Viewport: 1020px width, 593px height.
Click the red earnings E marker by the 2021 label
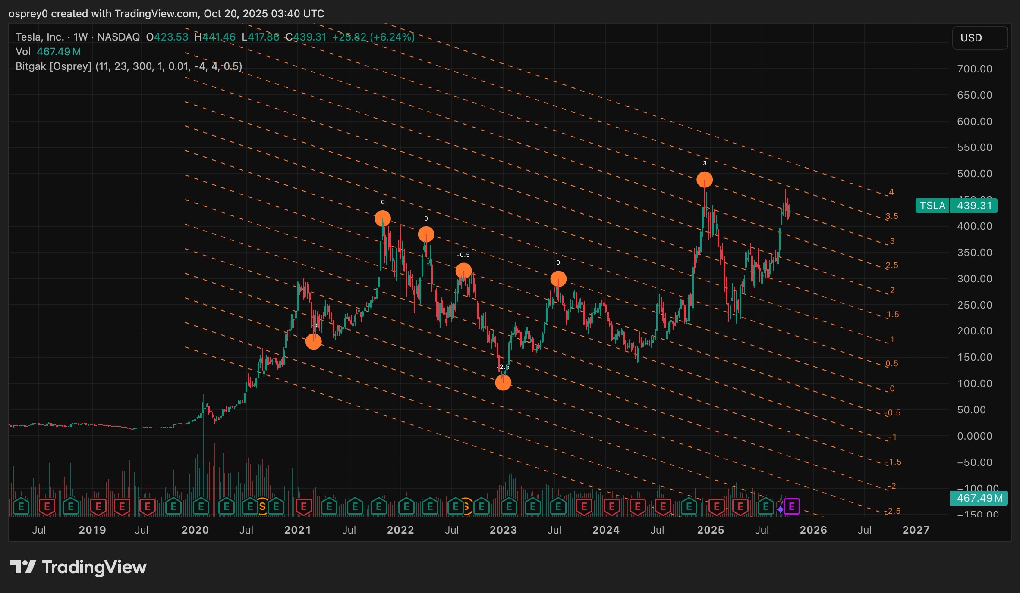pyautogui.click(x=303, y=507)
